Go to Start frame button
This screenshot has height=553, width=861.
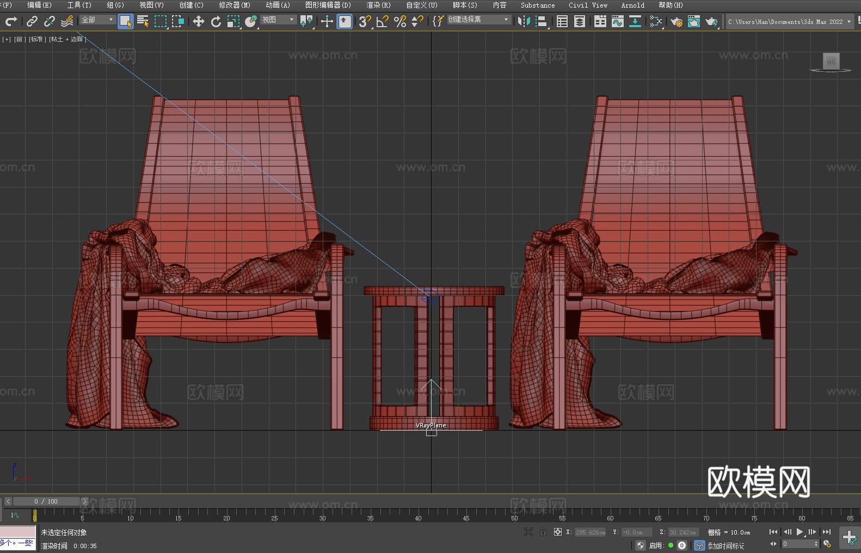(x=773, y=532)
